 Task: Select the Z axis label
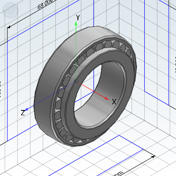coord(23,113)
